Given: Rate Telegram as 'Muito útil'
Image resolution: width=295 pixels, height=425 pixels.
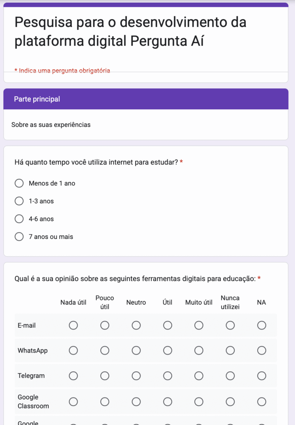Looking at the screenshot, I should tap(199, 376).
